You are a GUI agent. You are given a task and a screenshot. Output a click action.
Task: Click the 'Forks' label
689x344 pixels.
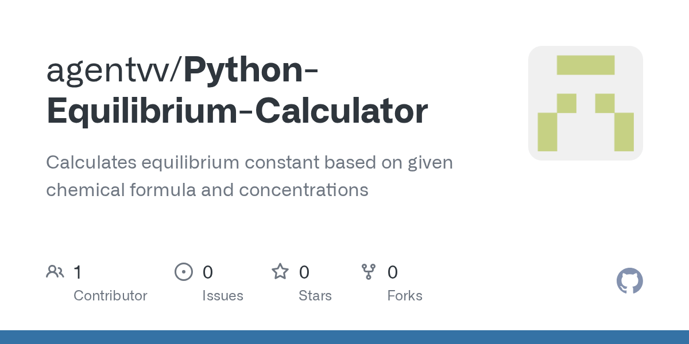[405, 296]
